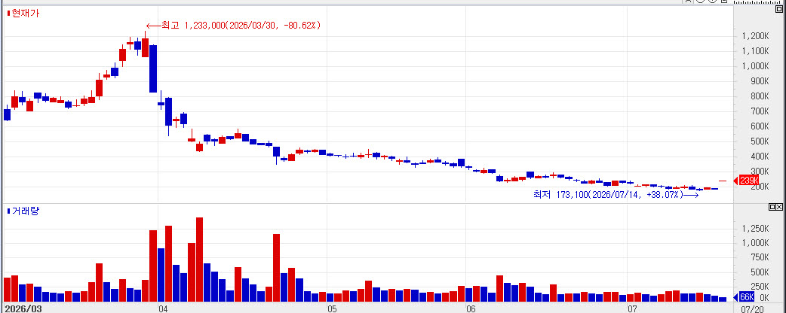The image size is (786, 313).
Task: Maximize the 거래량 volume panel
Action: (772, 207)
